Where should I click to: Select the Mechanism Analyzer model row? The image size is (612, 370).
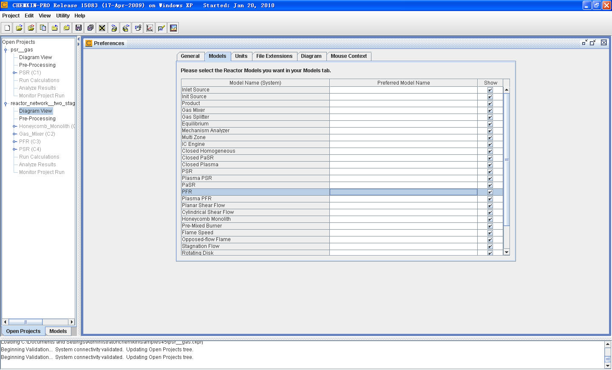(255, 131)
